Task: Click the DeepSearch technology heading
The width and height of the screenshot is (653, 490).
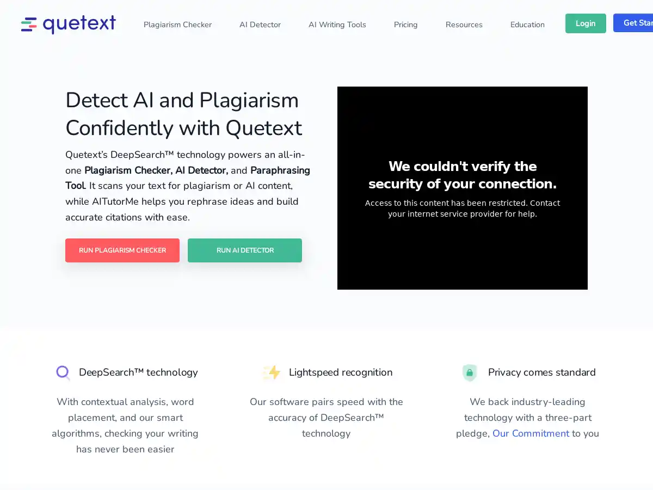Action: coord(138,372)
